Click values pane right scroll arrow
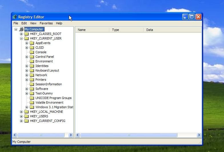Image resolution: width=224 pixels, height=152 pixels. [199, 135]
